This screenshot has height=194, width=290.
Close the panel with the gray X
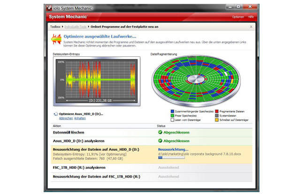coord(251,27)
